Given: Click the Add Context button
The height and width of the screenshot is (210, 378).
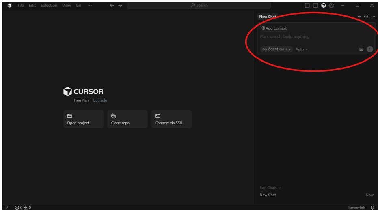Looking at the screenshot, I should (x=274, y=28).
